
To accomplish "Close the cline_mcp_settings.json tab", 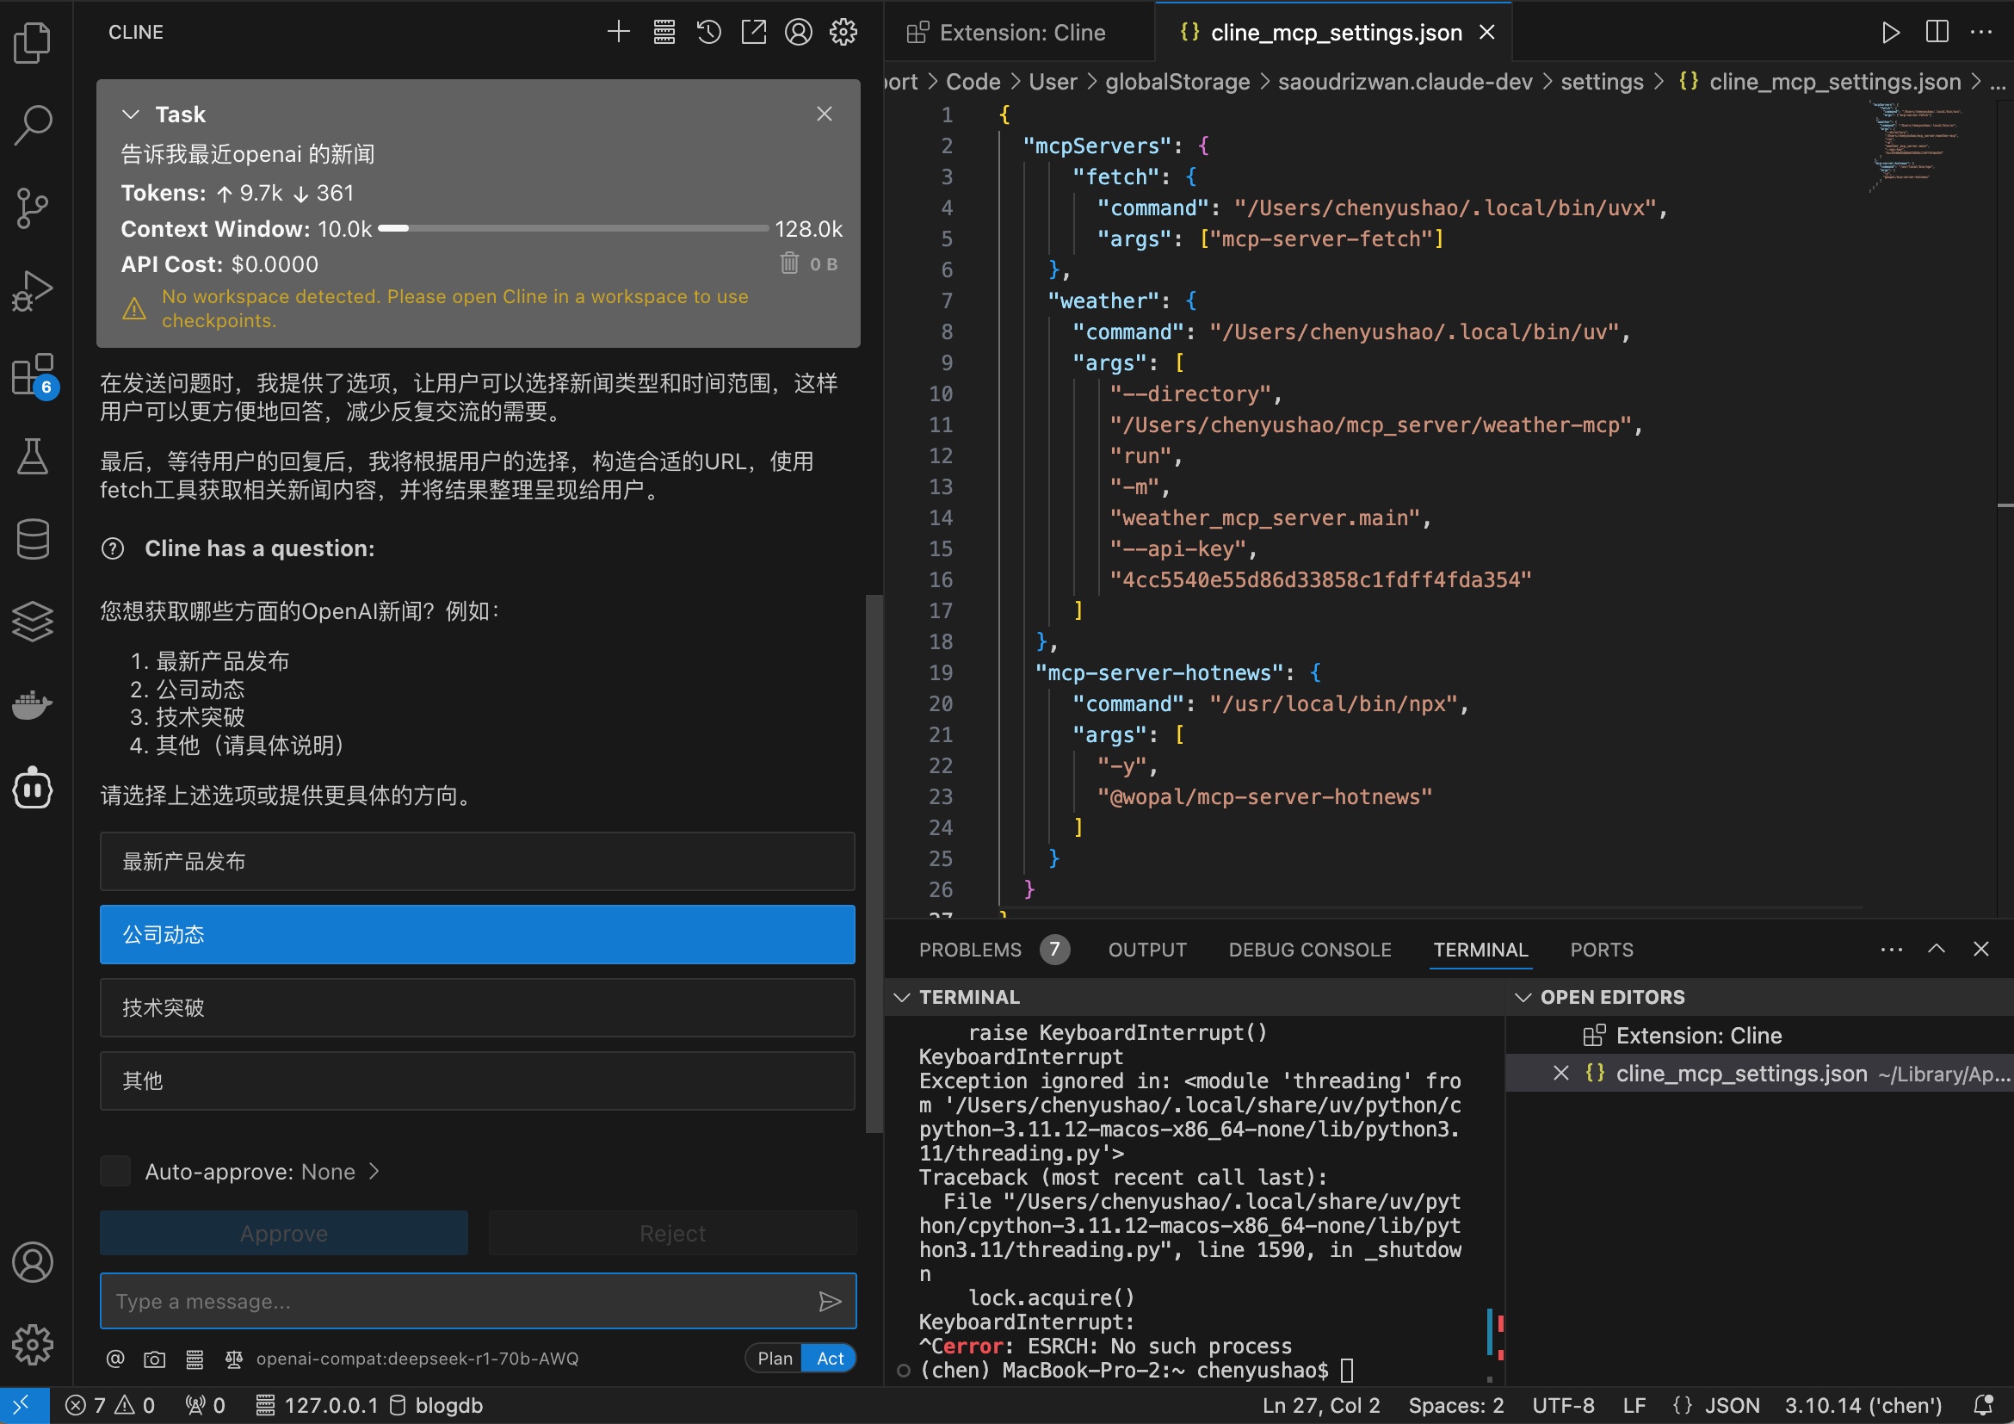I will [x=1486, y=33].
